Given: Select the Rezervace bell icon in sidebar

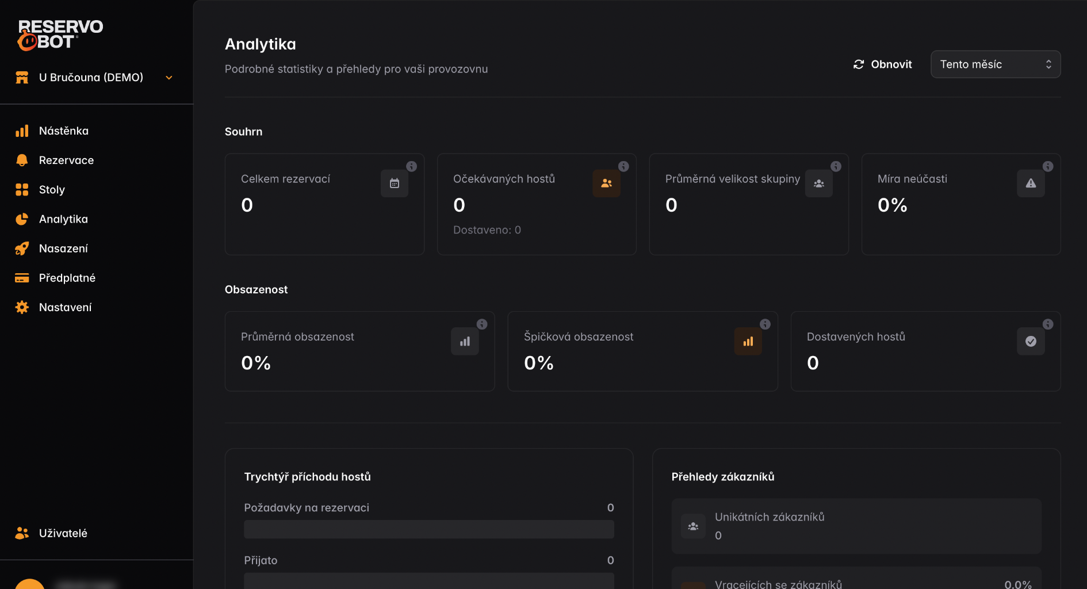Looking at the screenshot, I should [x=22, y=160].
